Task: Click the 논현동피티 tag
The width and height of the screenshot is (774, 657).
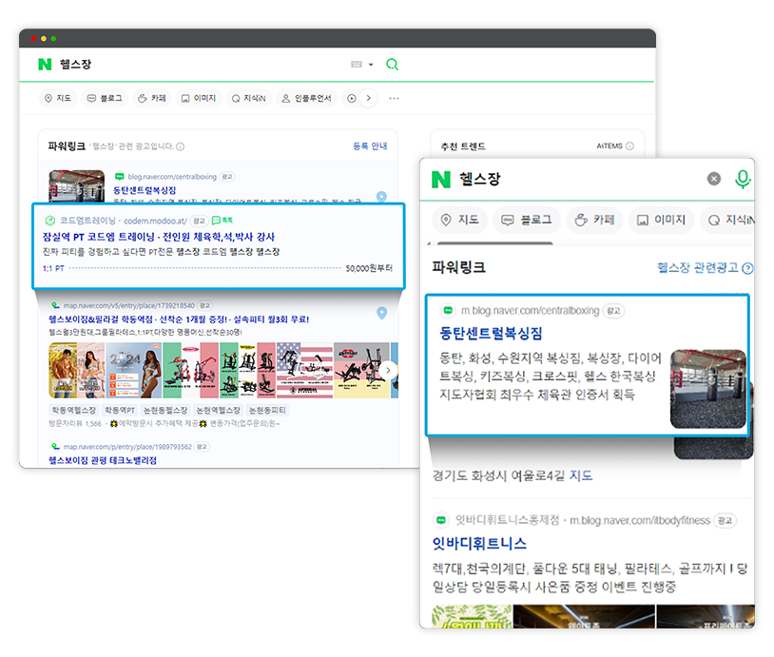Action: tap(267, 410)
